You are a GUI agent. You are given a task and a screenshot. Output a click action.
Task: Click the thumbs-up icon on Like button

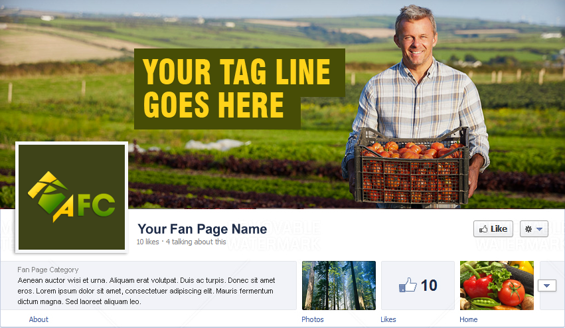click(x=483, y=229)
